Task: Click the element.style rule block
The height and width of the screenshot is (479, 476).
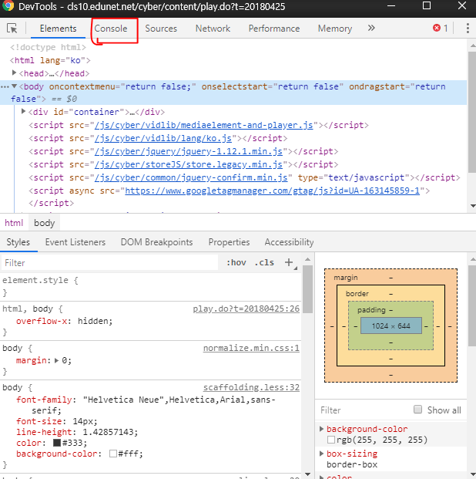Action: (x=151, y=286)
